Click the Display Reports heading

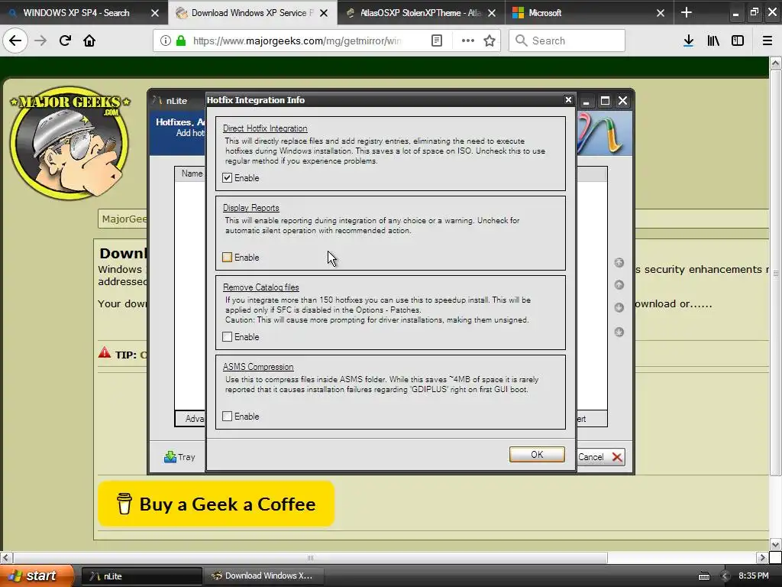pyautogui.click(x=250, y=208)
